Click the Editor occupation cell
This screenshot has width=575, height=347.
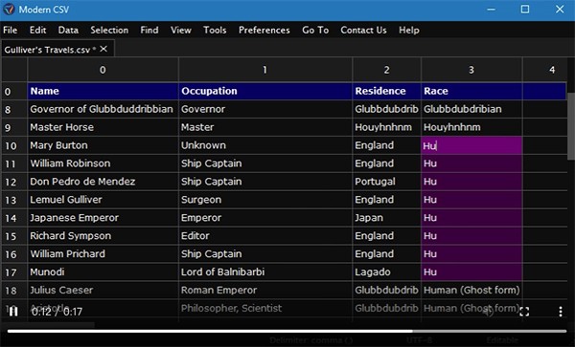[x=265, y=236]
